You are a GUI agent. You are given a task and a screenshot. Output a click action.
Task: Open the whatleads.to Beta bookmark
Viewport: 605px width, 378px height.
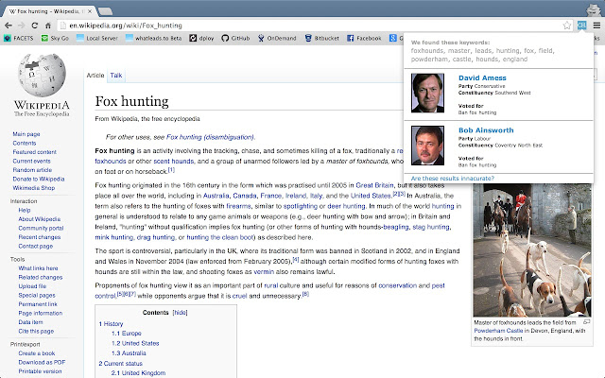153,38
